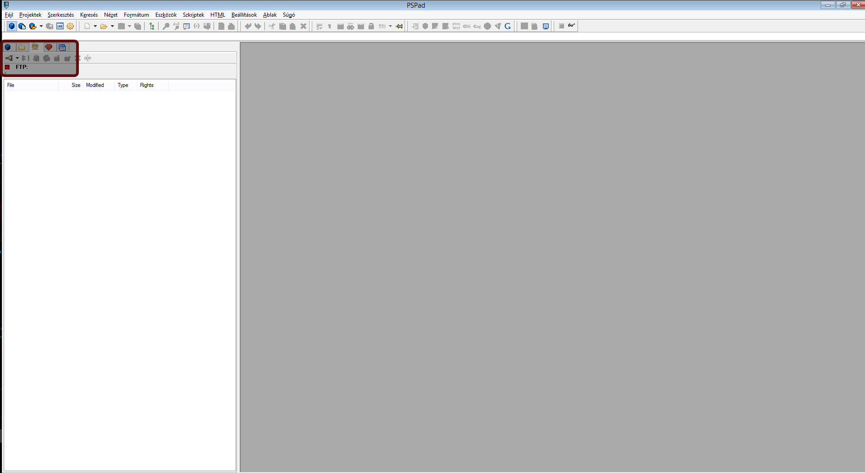This screenshot has width=865, height=473.
Task: Click the FTP connect plug icon
Action: click(x=9, y=58)
